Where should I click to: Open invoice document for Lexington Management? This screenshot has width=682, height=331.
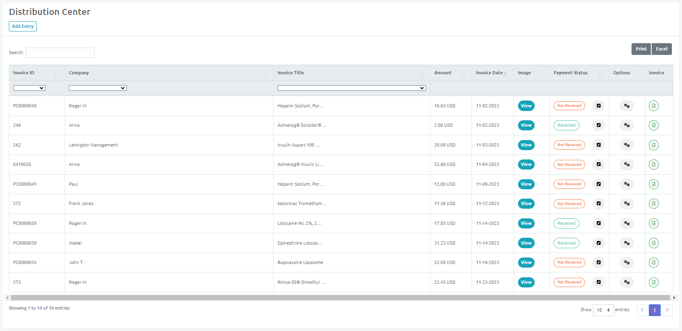(x=654, y=145)
